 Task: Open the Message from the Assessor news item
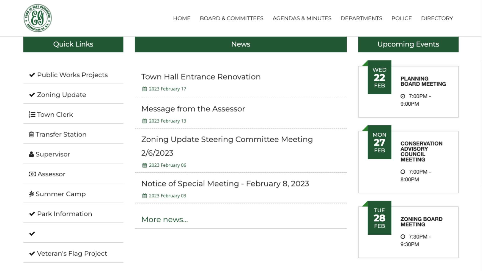point(193,109)
